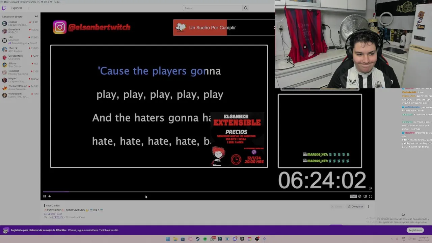Open clip more options menu
This screenshot has height=243, width=432.
(369, 207)
